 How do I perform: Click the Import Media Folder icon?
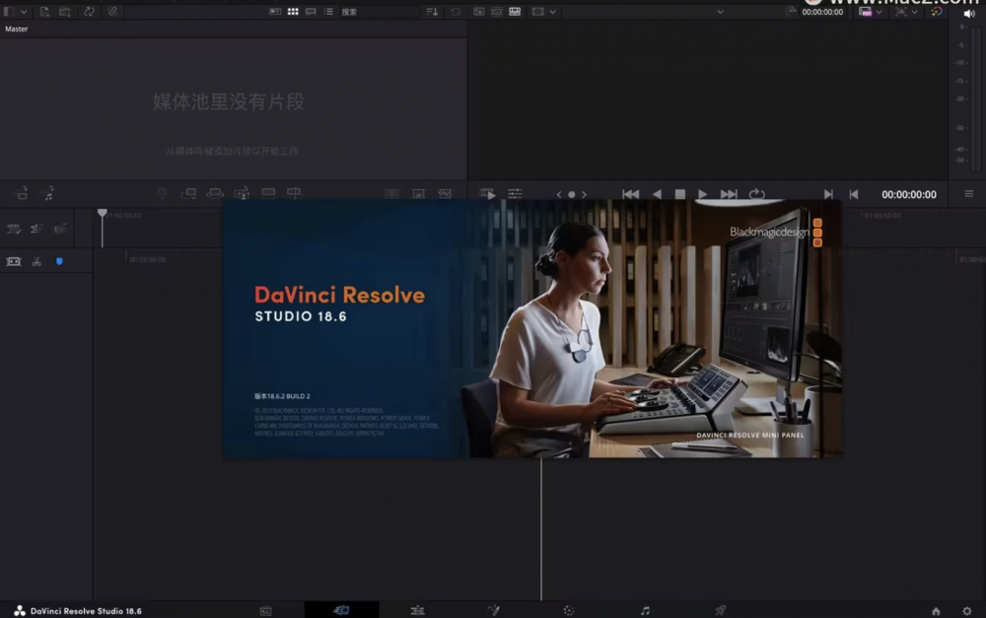(65, 12)
